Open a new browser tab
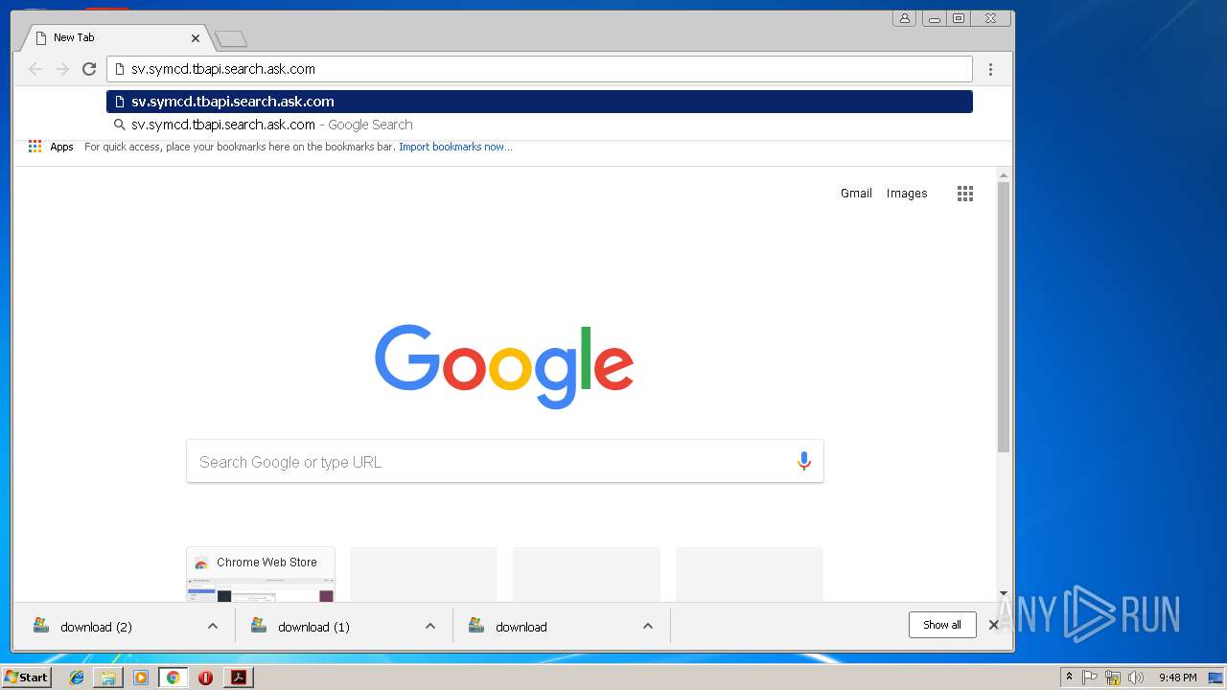The image size is (1227, 690). click(x=231, y=38)
